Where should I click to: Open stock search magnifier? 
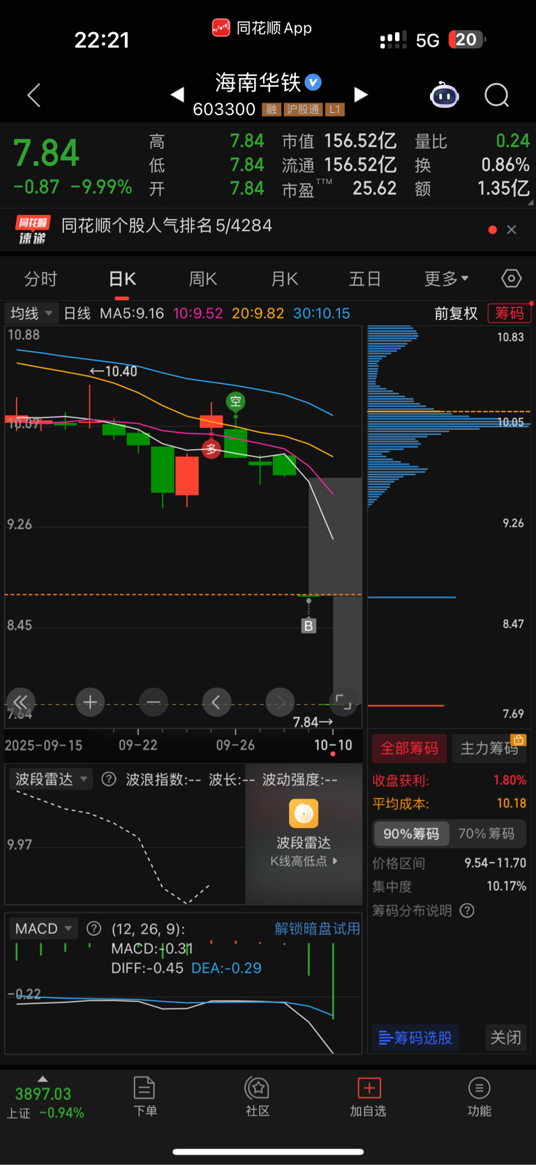click(497, 95)
